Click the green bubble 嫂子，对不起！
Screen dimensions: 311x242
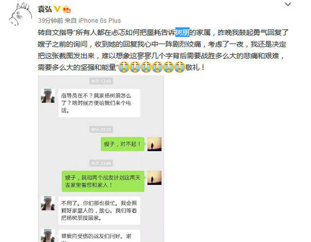123,144
